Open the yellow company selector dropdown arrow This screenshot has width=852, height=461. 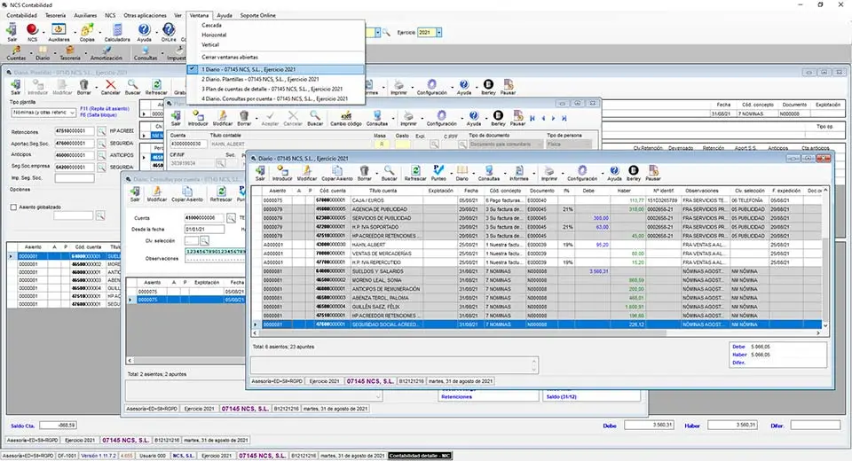[x=378, y=33]
